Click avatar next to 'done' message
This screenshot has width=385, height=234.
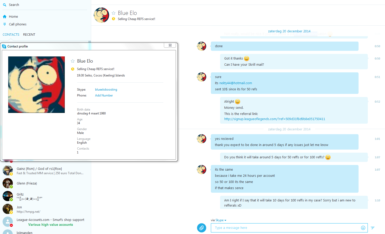click(202, 46)
